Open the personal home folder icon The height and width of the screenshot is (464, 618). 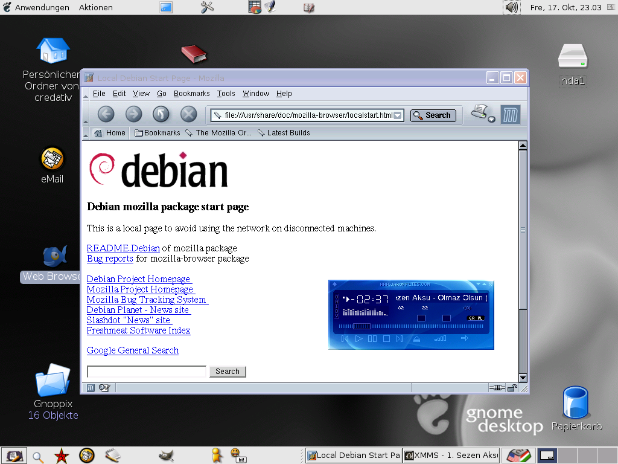(53, 51)
